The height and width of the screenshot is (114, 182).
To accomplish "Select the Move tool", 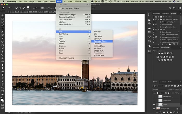I will pos(2,15).
